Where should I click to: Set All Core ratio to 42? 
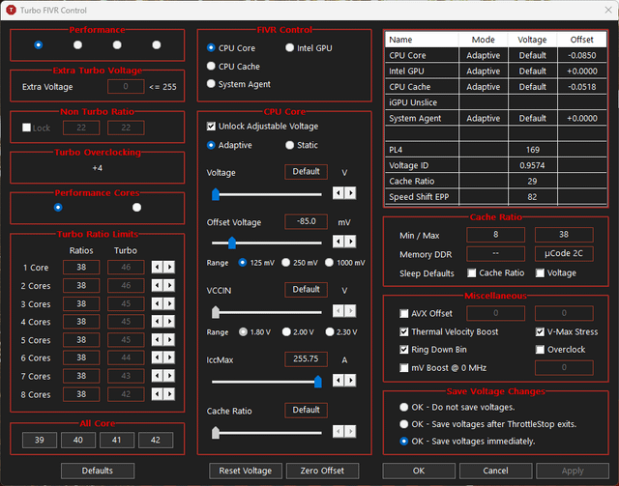coord(156,441)
